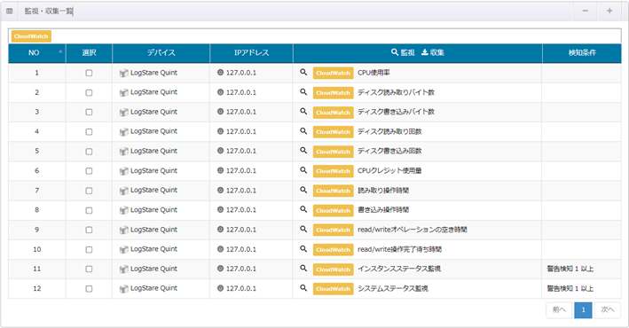Viewport: 629px width, 328px height.
Task: Click magnifier icon in ディスク書き込み回数 row
Action: click(303, 151)
